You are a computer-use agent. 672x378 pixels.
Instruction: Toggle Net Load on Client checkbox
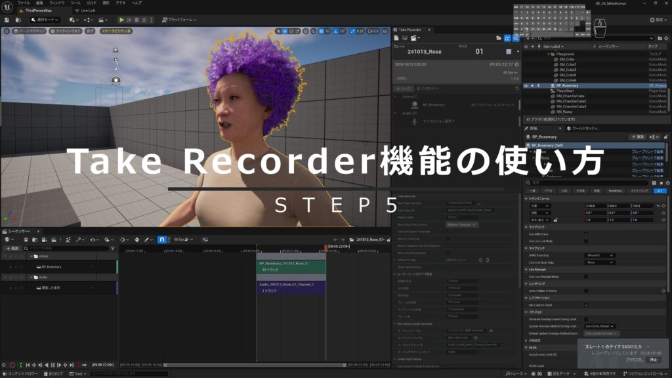(x=586, y=305)
